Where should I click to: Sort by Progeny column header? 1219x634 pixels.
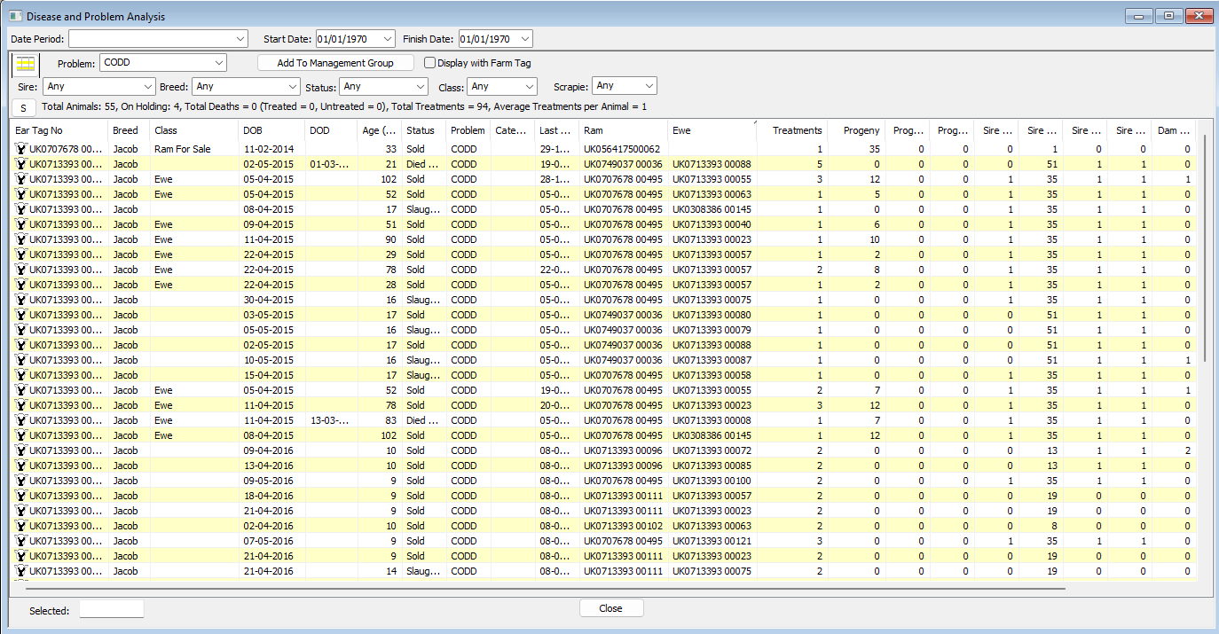coord(856,130)
